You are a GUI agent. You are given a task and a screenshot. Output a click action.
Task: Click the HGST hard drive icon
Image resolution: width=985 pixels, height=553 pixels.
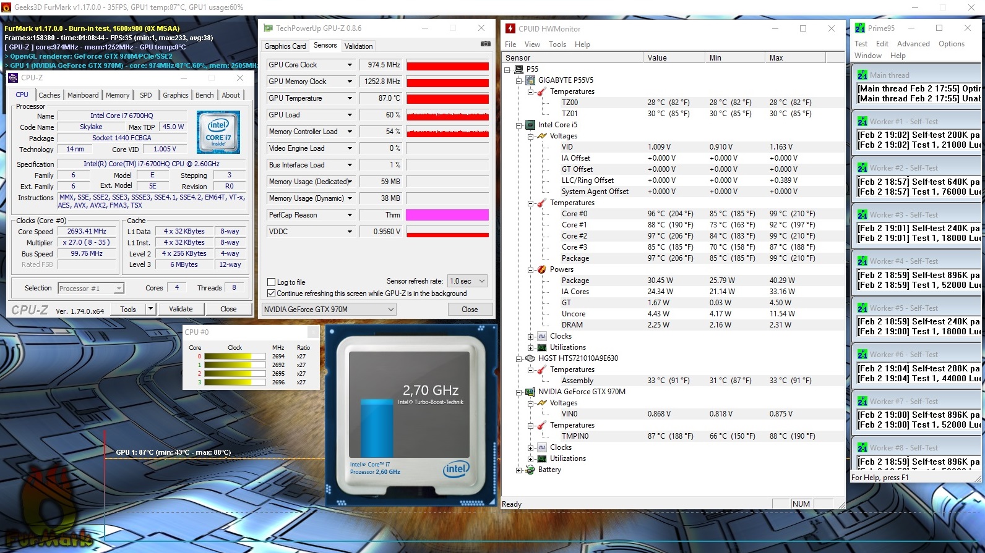[x=530, y=358]
